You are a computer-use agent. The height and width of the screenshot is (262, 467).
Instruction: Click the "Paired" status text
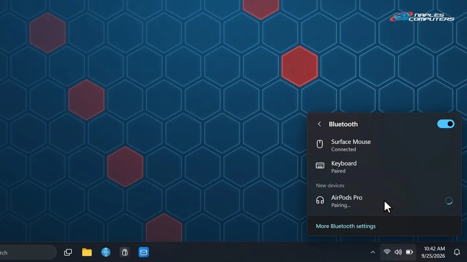(x=338, y=171)
